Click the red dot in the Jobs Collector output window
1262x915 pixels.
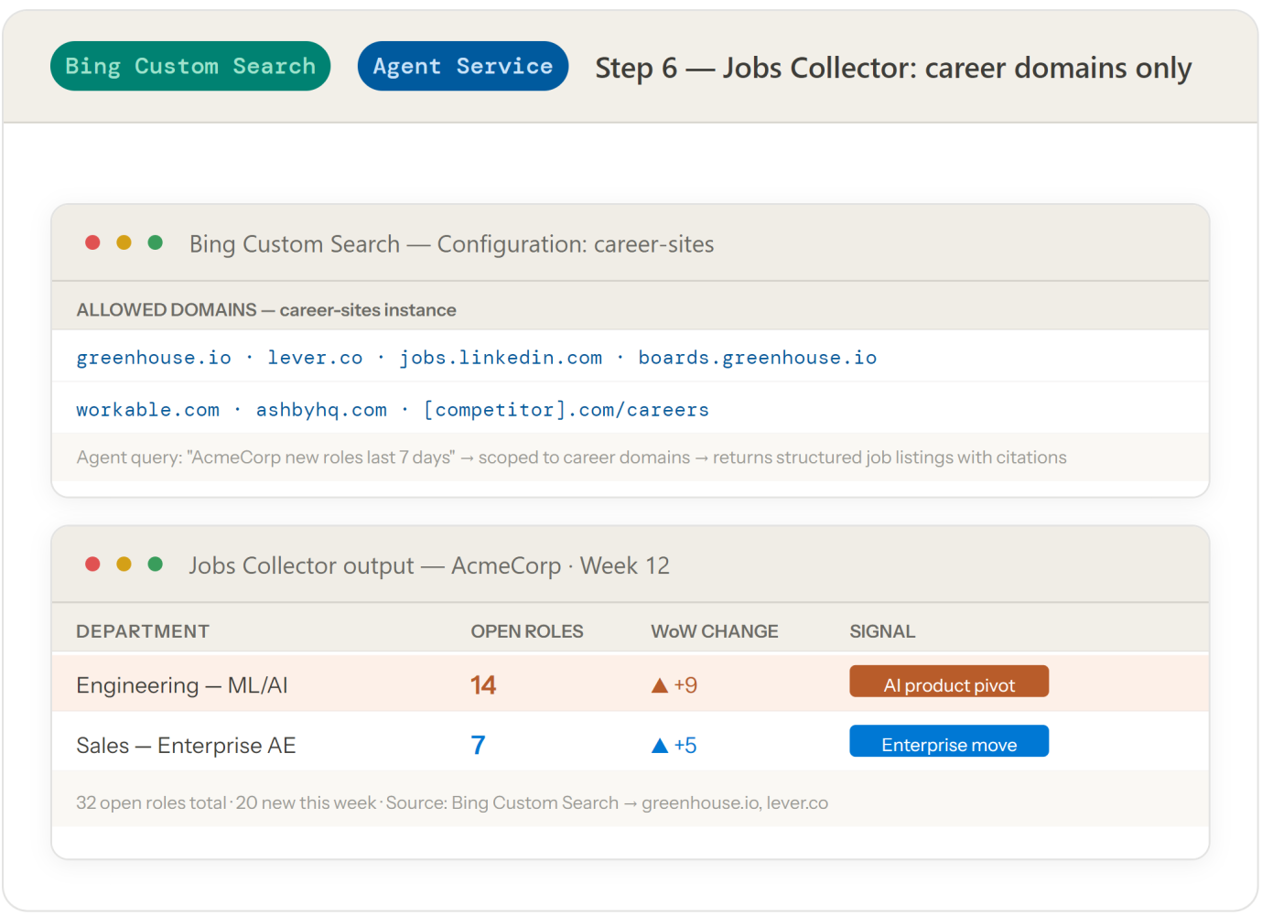(x=92, y=564)
